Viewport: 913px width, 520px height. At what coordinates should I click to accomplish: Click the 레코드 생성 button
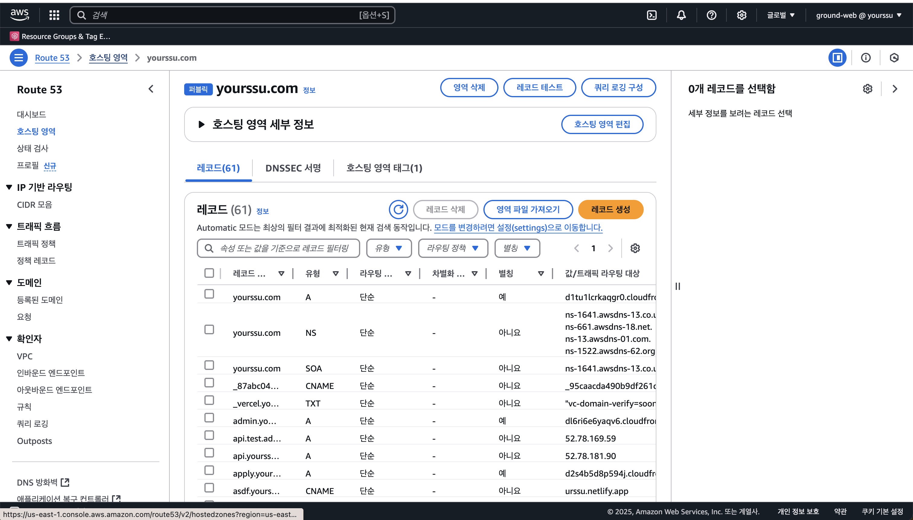(x=610, y=209)
